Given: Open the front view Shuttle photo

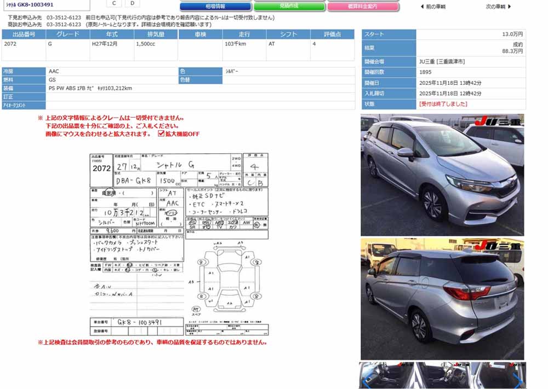Looking at the screenshot, I should pos(442,175).
